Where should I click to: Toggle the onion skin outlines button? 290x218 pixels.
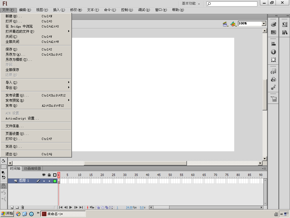click(103, 207)
